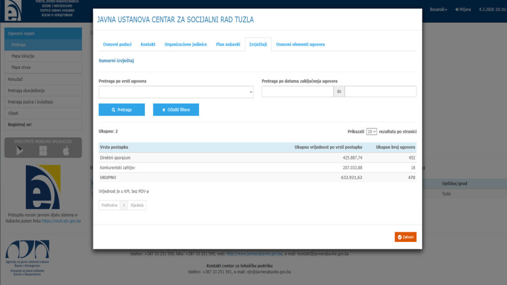This screenshot has height=285, width=507.
Task: Clear filters with Očisti filtere button
Action: click(176, 109)
